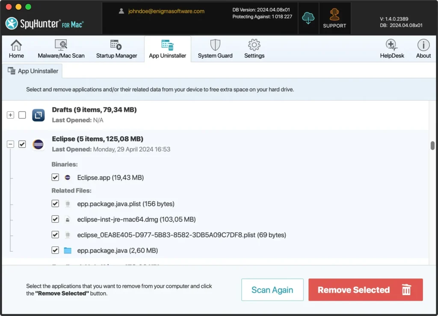Open the Support agent icon
438x316 pixels.
(x=334, y=15)
